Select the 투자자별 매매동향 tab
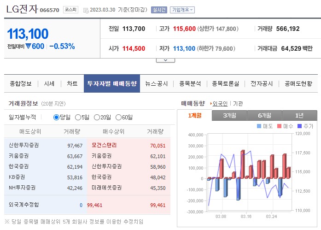Image resolution: width=321 pixels, height=230 pixels. point(112,83)
